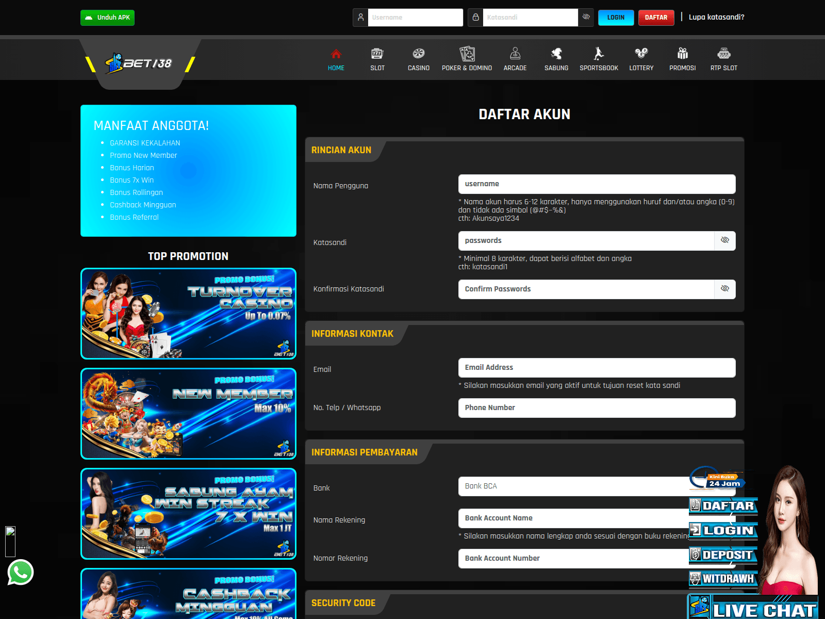The height and width of the screenshot is (619, 825).
Task: Focus the Nama Pengguna username field
Action: pos(597,184)
